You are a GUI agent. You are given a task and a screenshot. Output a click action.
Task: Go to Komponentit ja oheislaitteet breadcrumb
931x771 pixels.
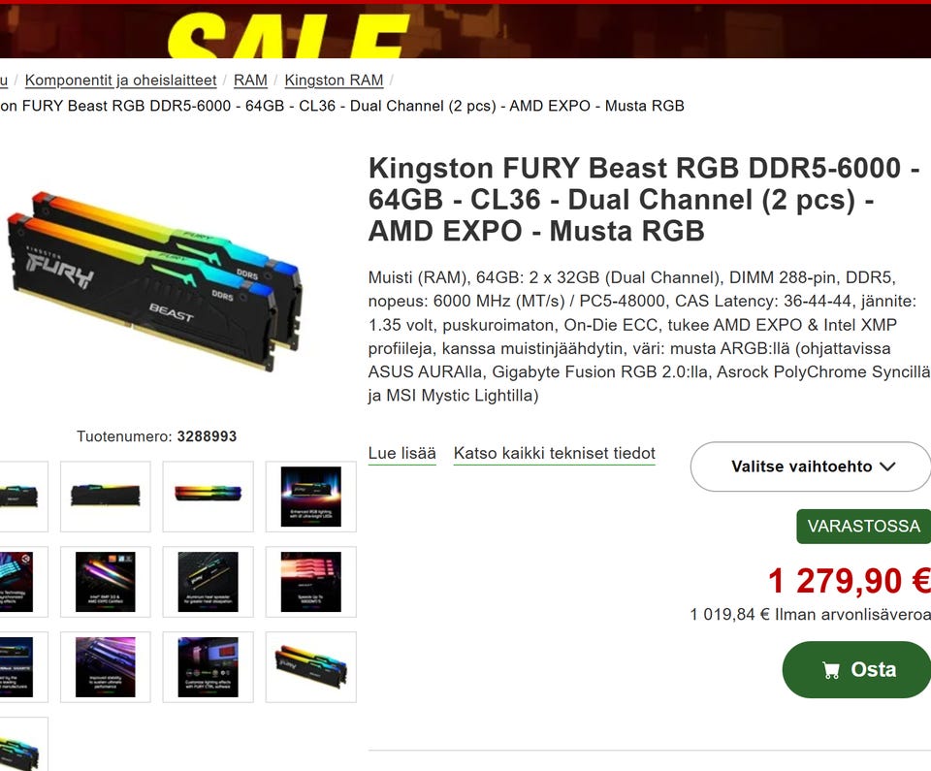tap(120, 80)
